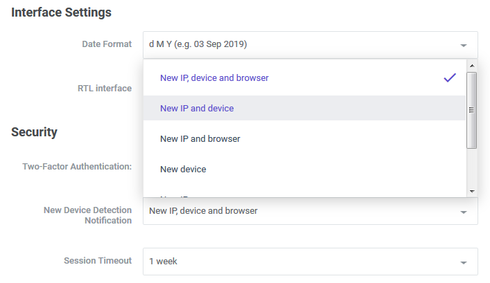
Task: Open New Device Detection Notification dropdown
Action: coord(310,211)
